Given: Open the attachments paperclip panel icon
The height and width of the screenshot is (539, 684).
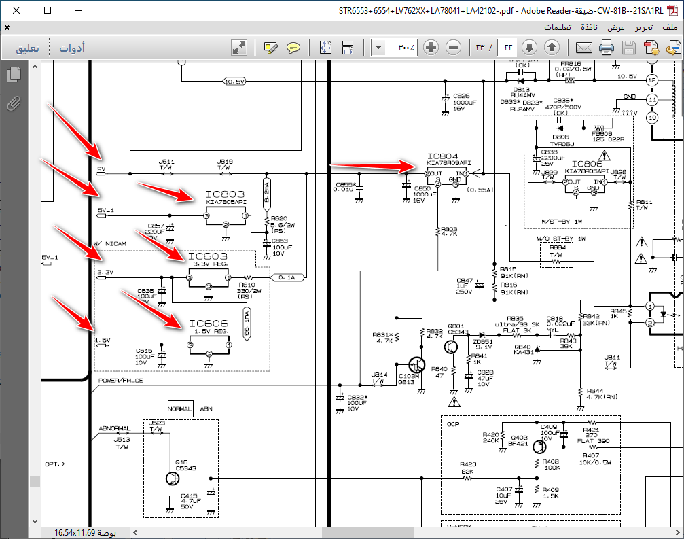Looking at the screenshot, I should point(14,103).
